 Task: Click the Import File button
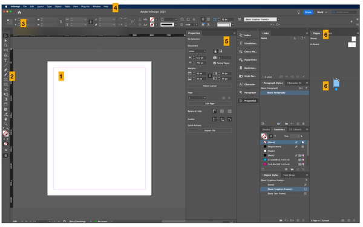pyautogui.click(x=210, y=130)
